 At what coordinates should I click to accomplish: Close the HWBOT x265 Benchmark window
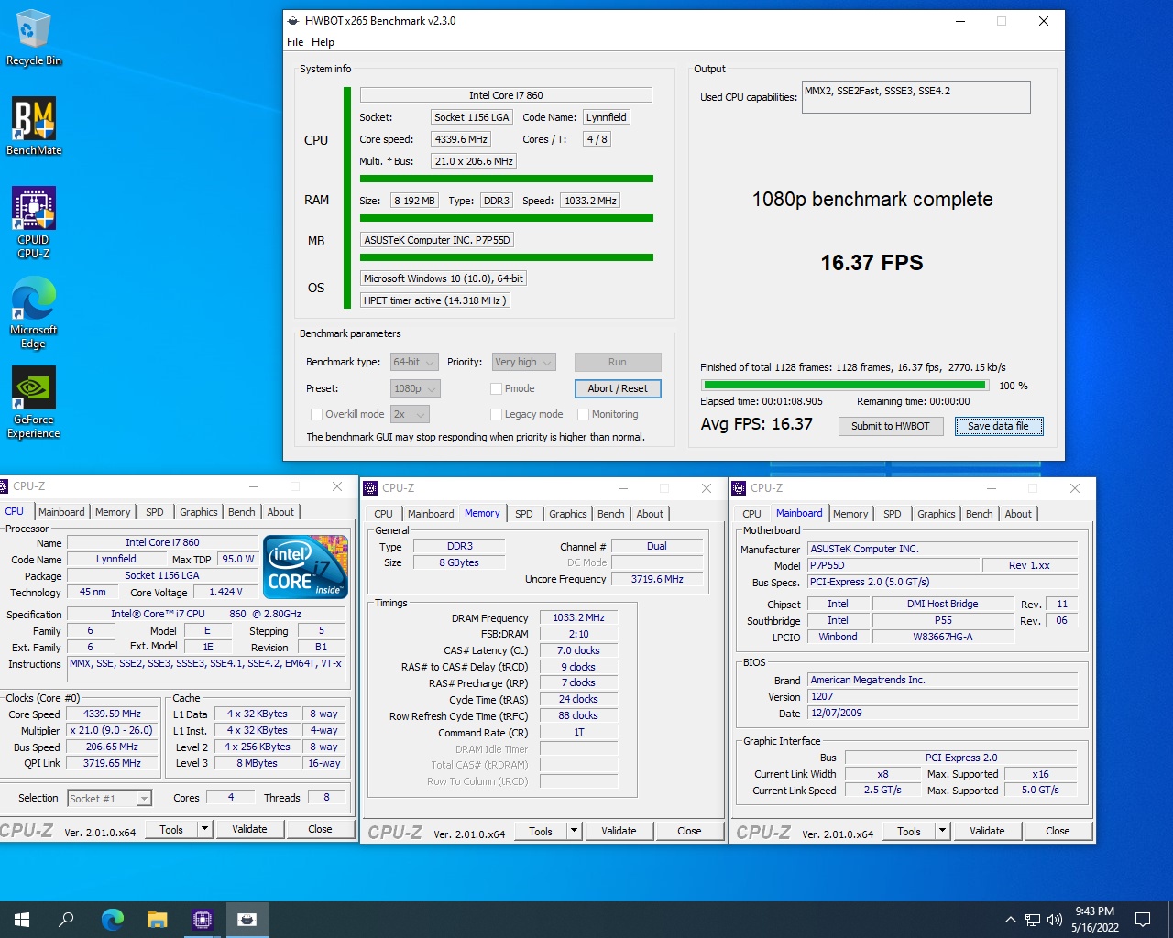(1044, 21)
